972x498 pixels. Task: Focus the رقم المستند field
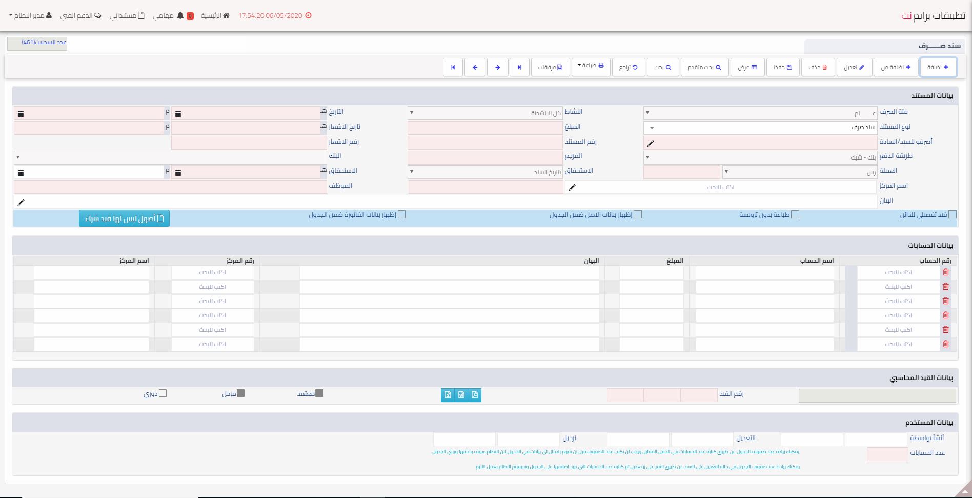(485, 143)
